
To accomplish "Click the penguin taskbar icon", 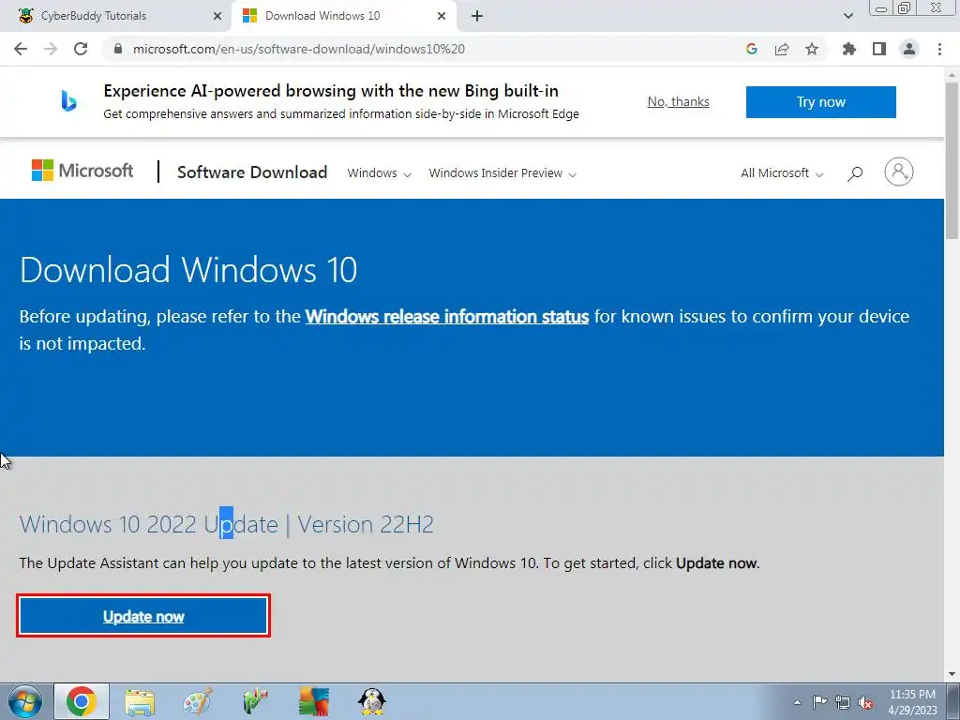I will [x=371, y=701].
